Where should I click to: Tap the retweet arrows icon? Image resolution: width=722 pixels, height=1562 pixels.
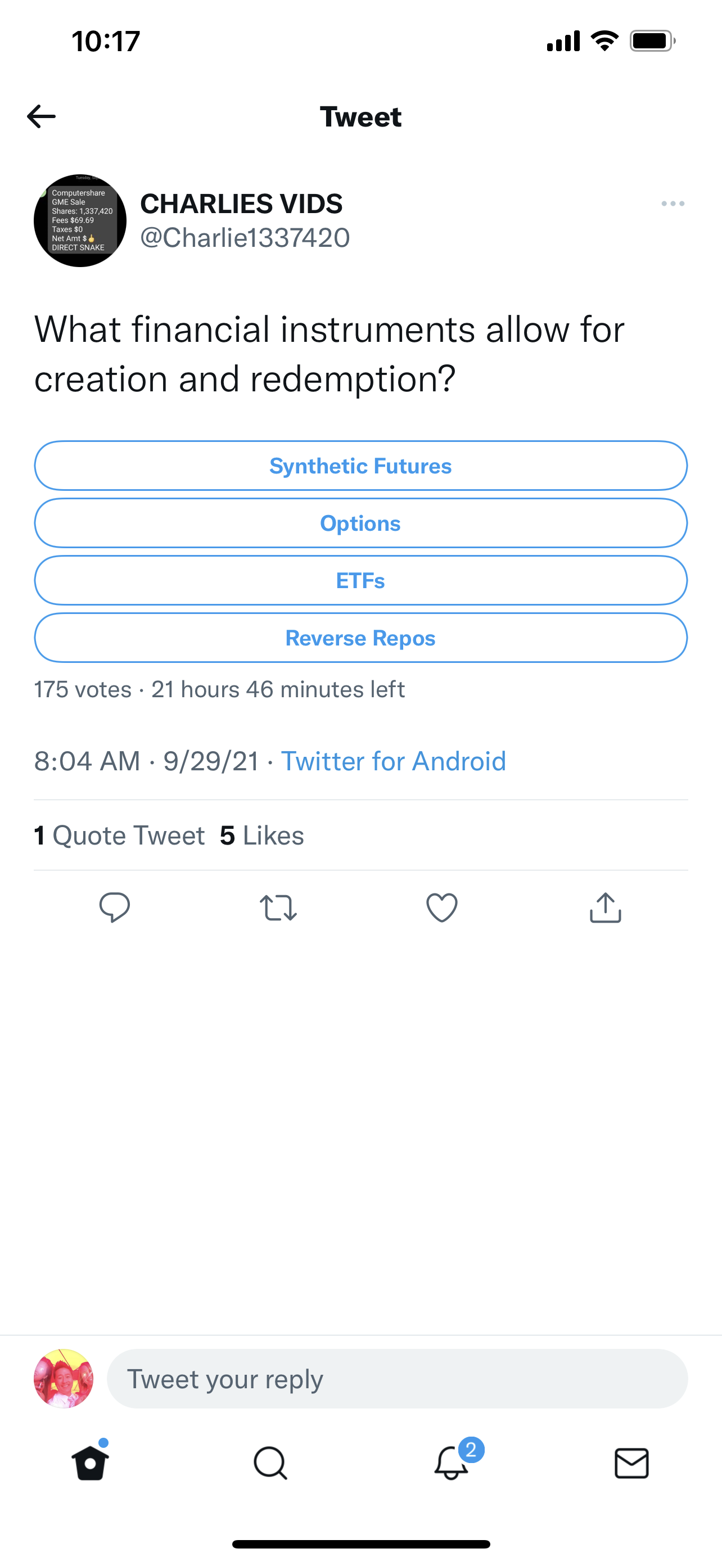(x=278, y=908)
